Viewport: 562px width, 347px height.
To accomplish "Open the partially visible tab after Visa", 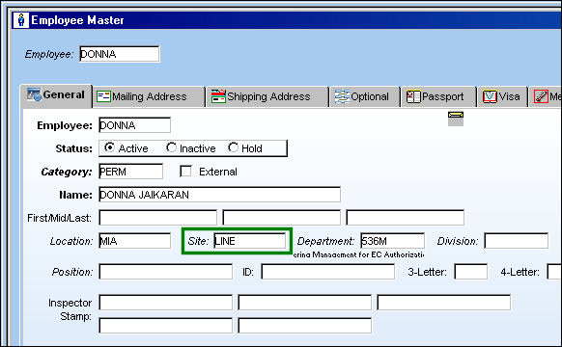I will [546, 96].
